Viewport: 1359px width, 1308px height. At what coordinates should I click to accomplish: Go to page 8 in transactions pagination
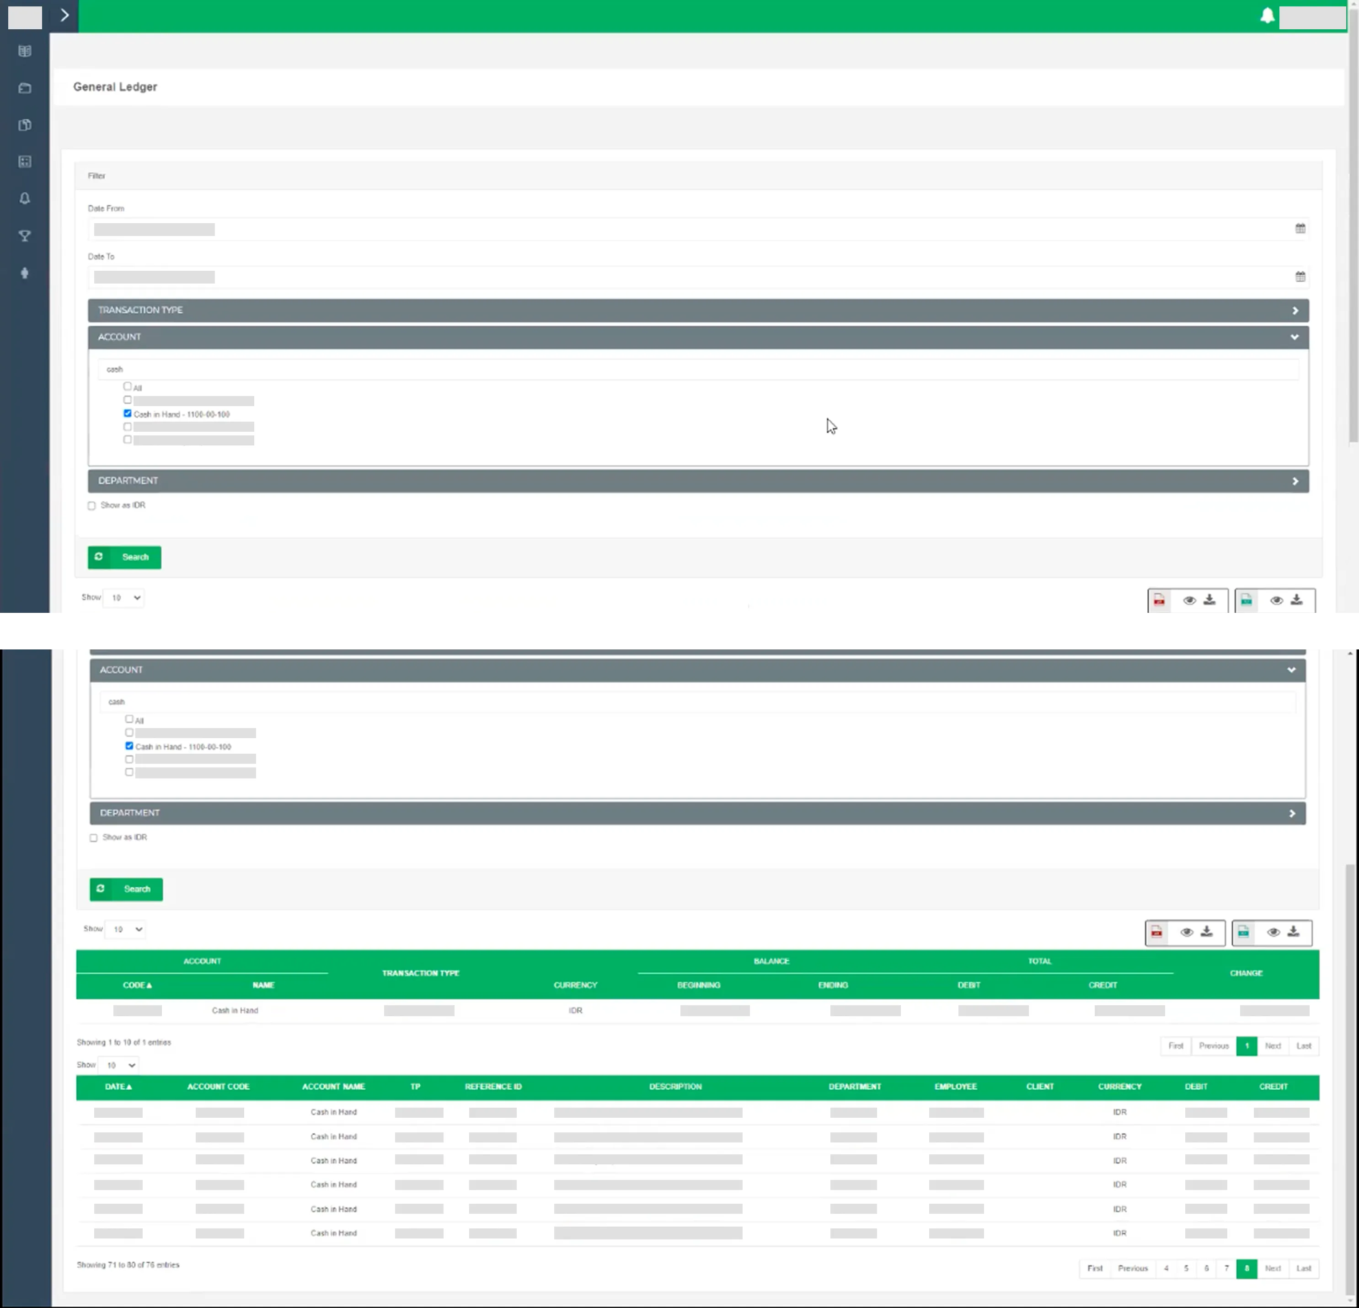point(1247,1269)
